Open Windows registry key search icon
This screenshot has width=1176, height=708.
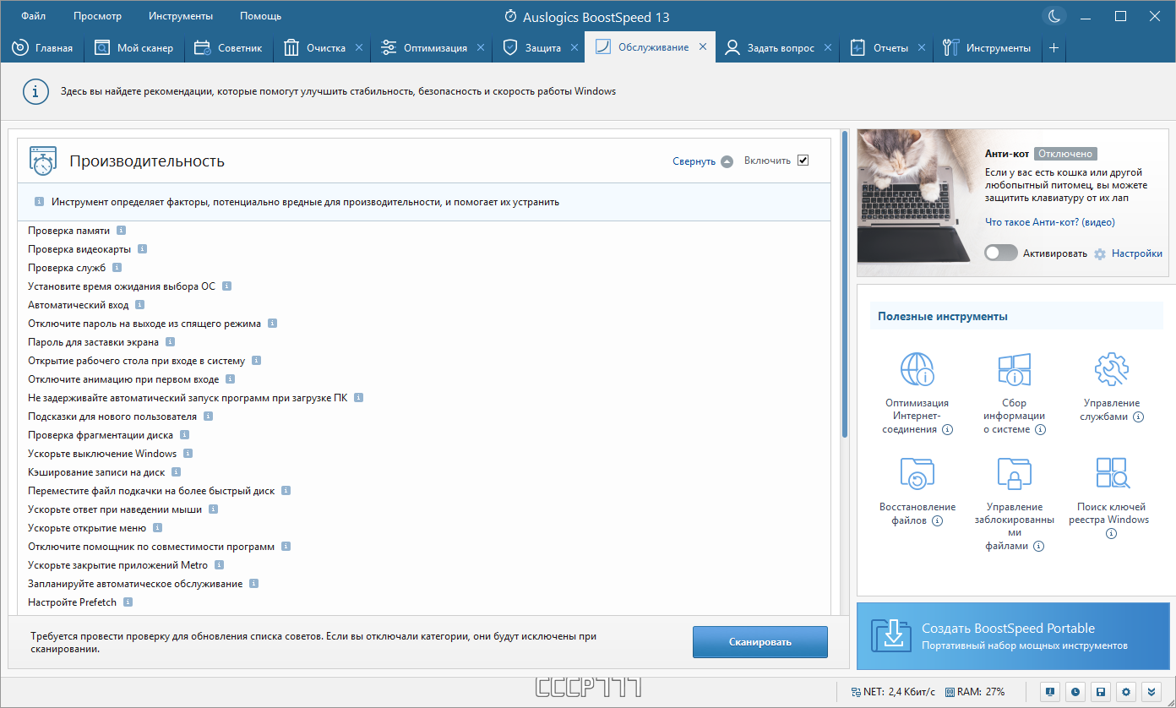(1111, 473)
